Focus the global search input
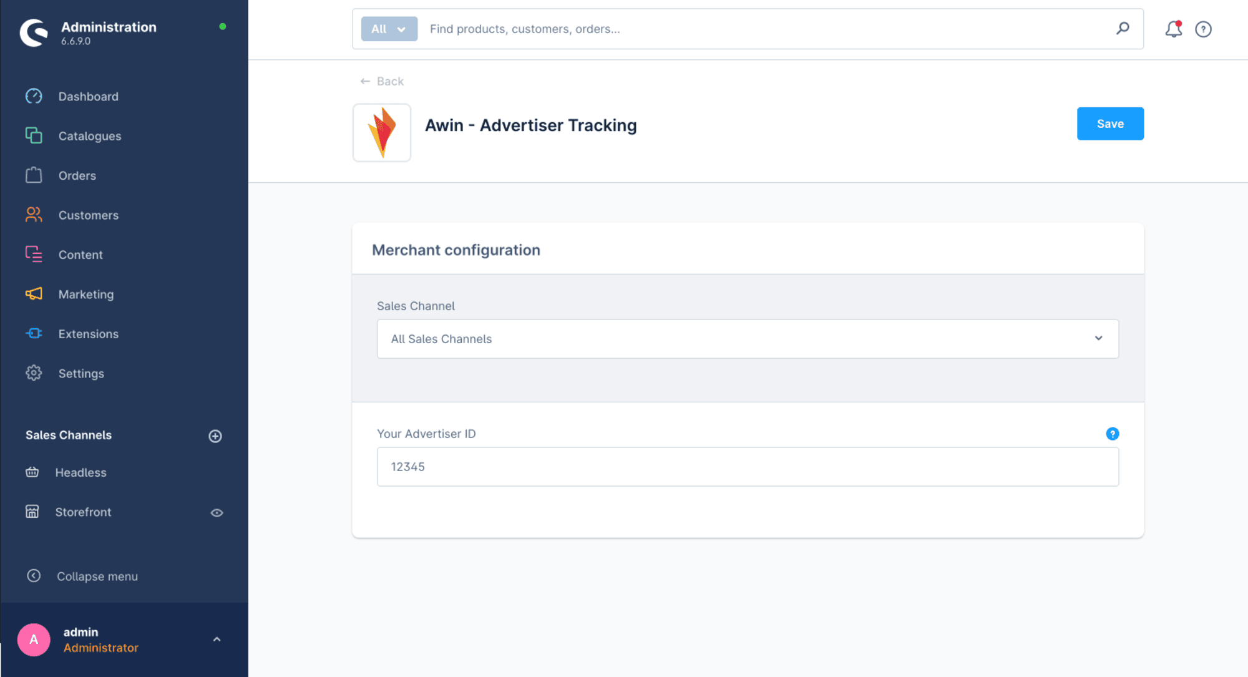Viewport: 1248px width, 677px height. point(768,29)
